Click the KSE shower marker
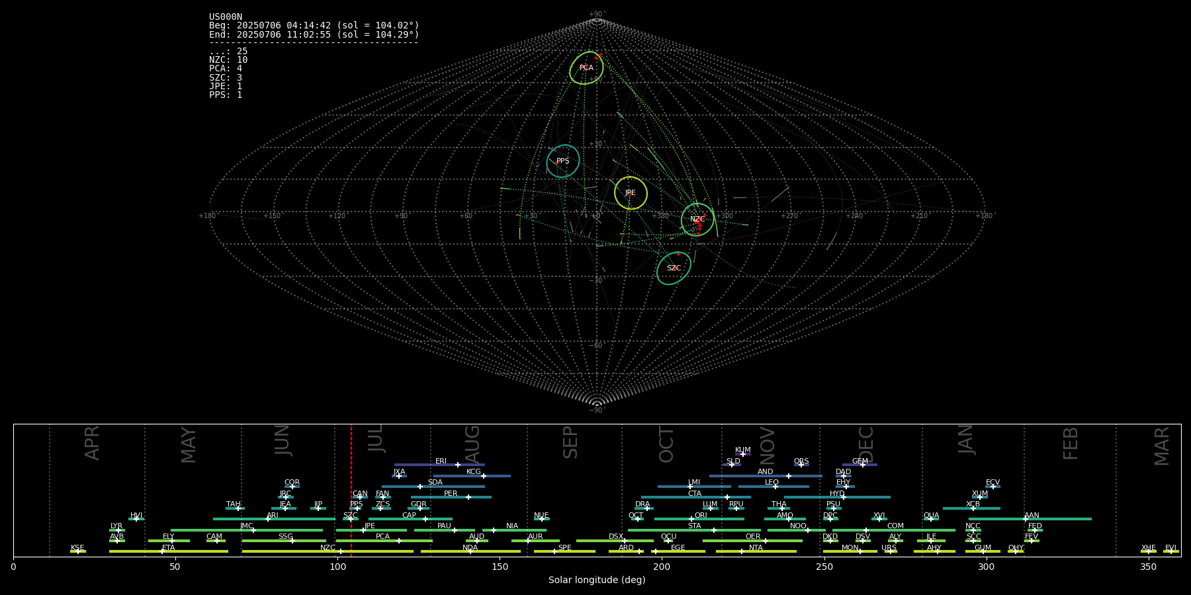The image size is (1191, 595). pyautogui.click(x=77, y=551)
